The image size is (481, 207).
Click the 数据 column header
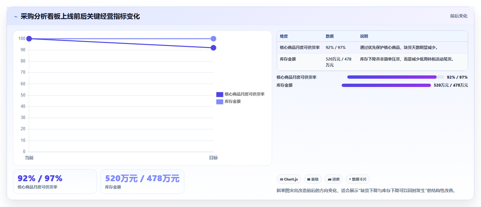(330, 36)
